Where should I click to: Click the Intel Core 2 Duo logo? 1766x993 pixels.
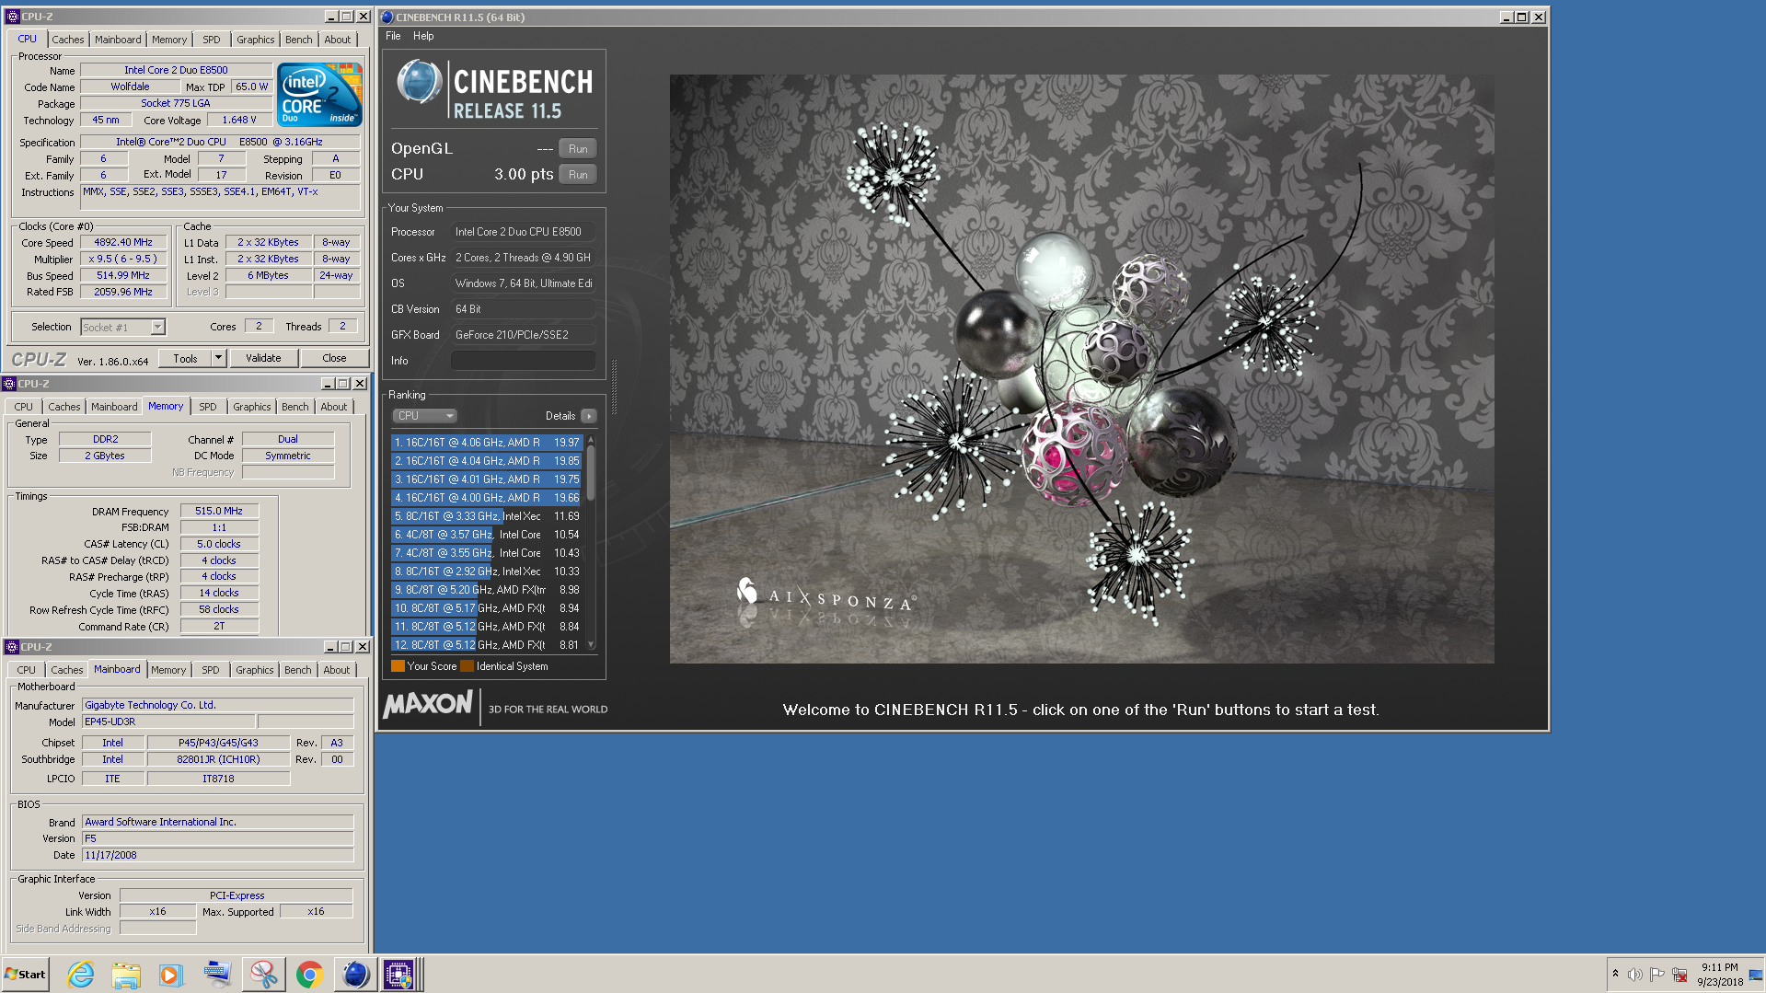[x=319, y=95]
